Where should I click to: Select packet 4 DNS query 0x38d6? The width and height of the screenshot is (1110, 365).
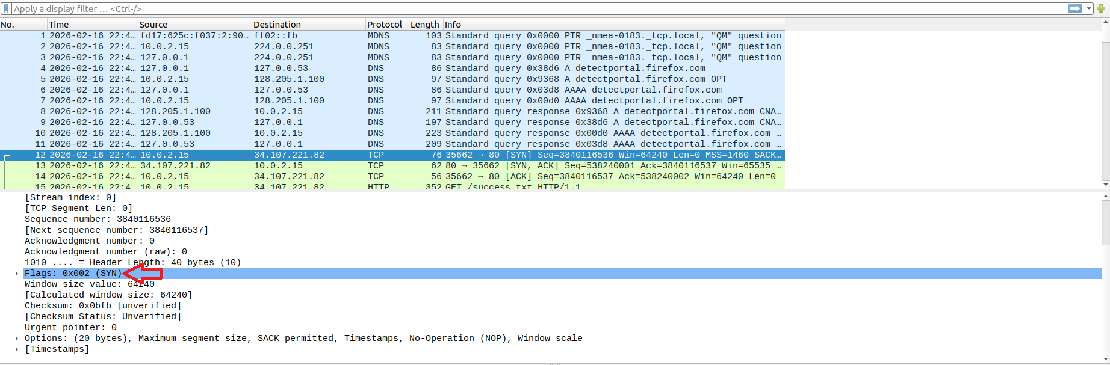pos(392,69)
